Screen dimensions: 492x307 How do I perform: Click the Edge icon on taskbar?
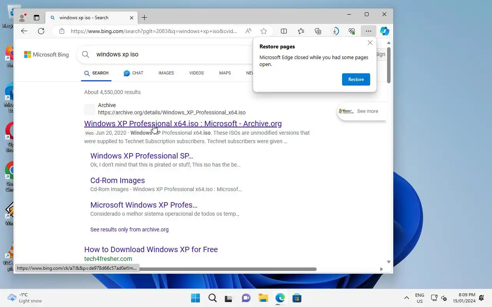point(280,298)
